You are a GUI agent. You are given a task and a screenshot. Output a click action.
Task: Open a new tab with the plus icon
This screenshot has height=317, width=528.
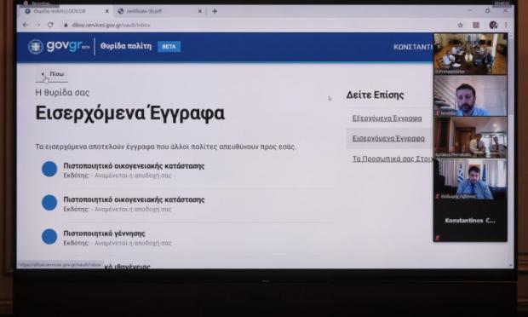[215, 11]
